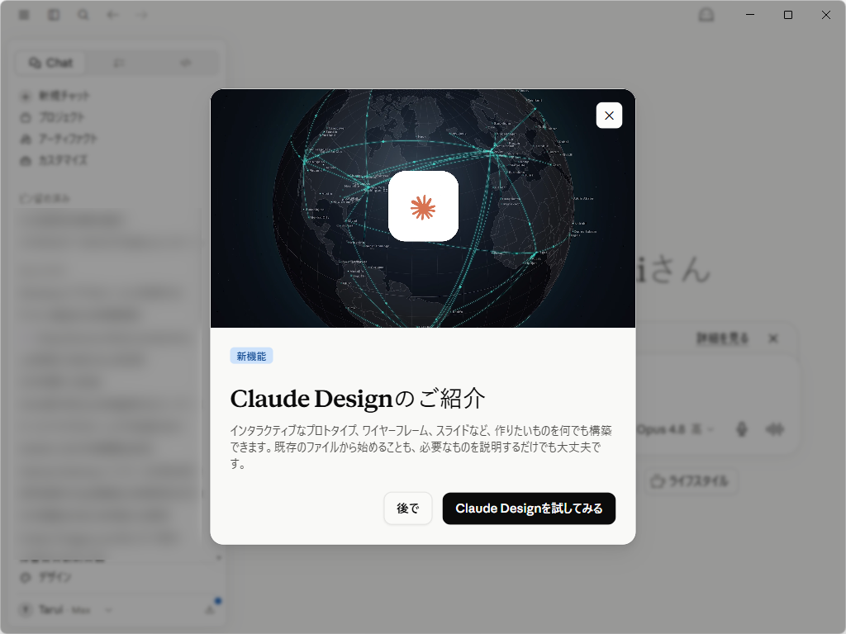
Task: Dismiss the banner beside 詳細を見る
Action: click(x=773, y=338)
